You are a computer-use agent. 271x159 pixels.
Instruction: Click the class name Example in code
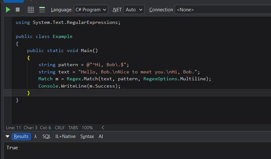tap(63, 36)
